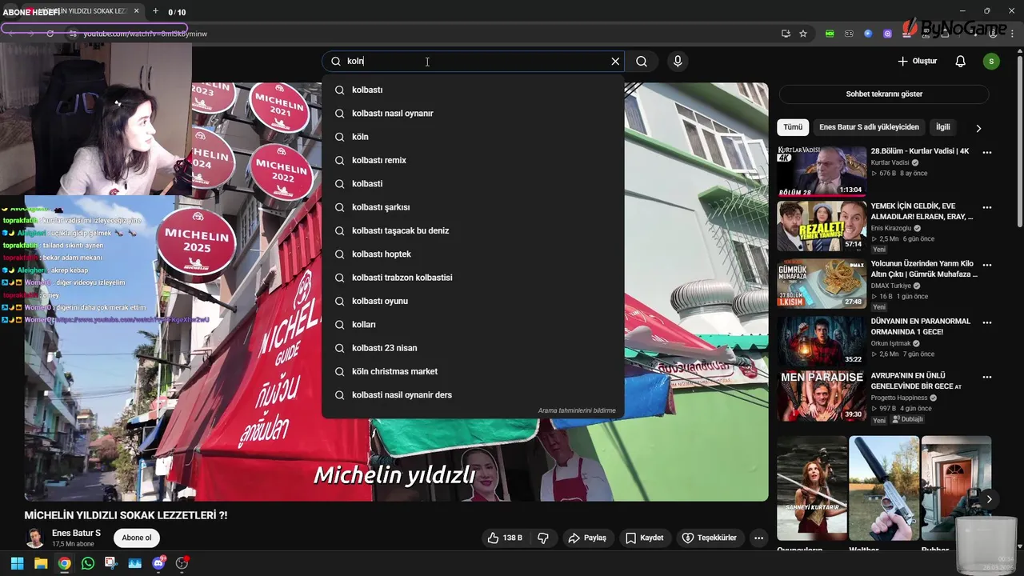Viewport: 1024px width, 576px height.
Task: Open more actions menu beside Teşekkürler
Action: pyautogui.click(x=759, y=538)
